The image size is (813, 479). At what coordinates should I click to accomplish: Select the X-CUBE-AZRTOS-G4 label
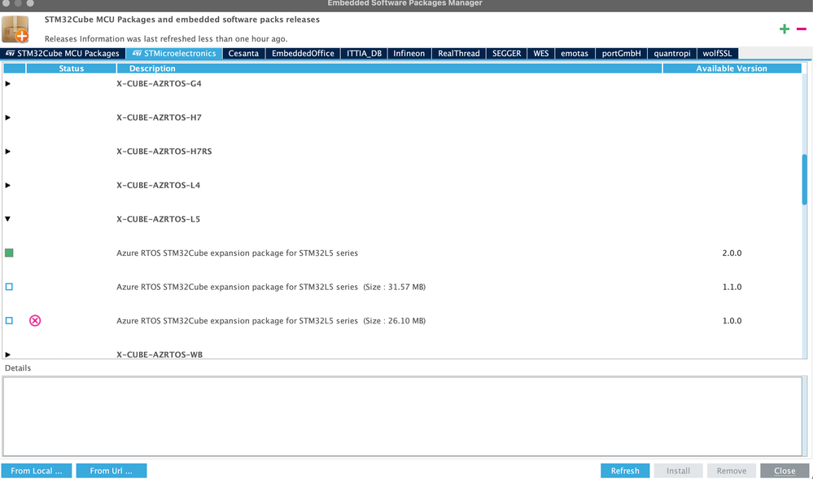159,84
